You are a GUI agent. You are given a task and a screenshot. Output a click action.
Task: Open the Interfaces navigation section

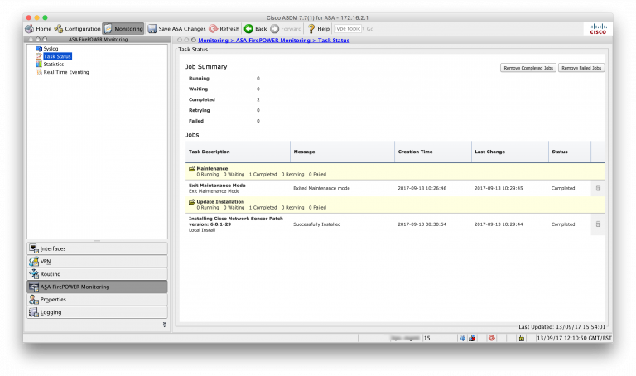98,248
